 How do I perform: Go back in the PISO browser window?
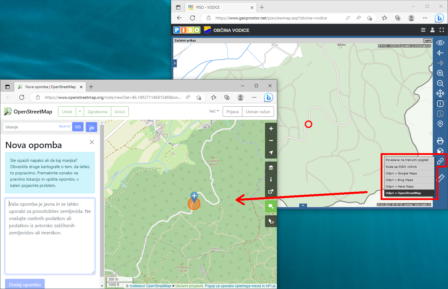(x=179, y=18)
